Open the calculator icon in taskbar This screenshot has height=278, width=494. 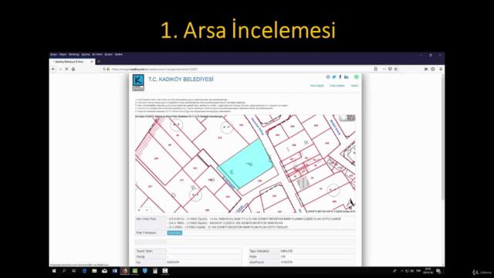coord(155,271)
